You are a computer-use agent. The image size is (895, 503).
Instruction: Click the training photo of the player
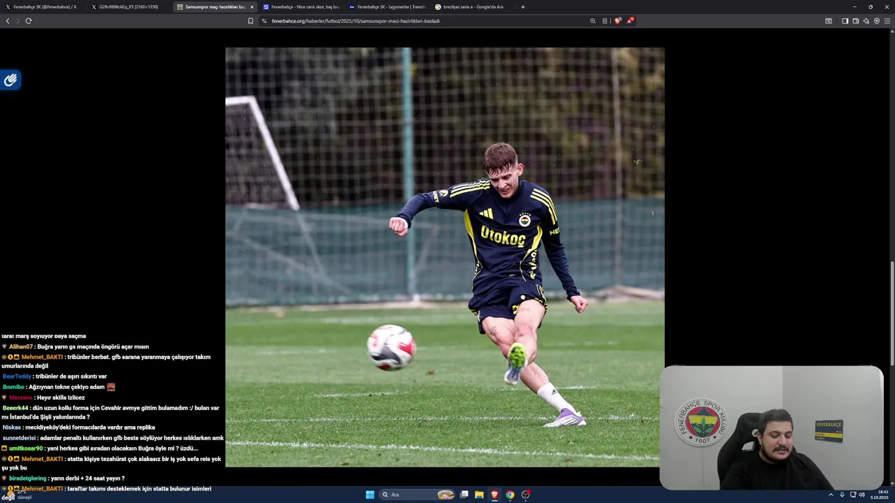click(x=445, y=257)
